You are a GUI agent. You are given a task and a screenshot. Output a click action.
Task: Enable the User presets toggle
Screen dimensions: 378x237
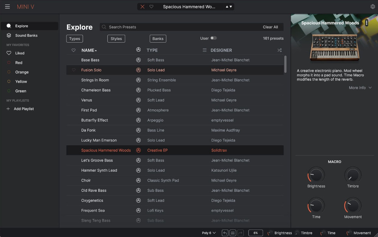coord(212,38)
